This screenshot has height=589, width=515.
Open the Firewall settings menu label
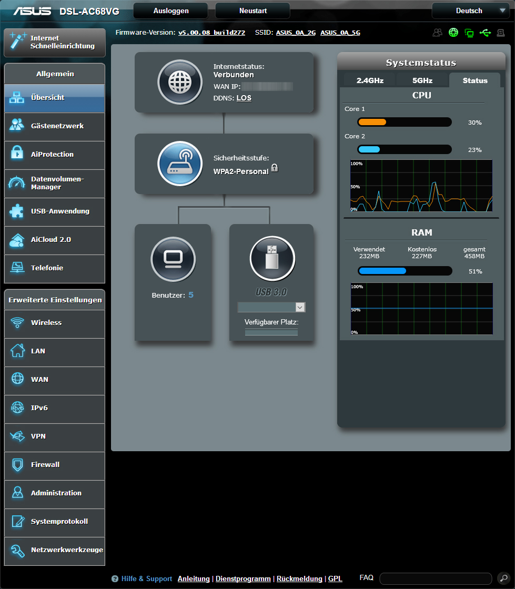click(45, 465)
